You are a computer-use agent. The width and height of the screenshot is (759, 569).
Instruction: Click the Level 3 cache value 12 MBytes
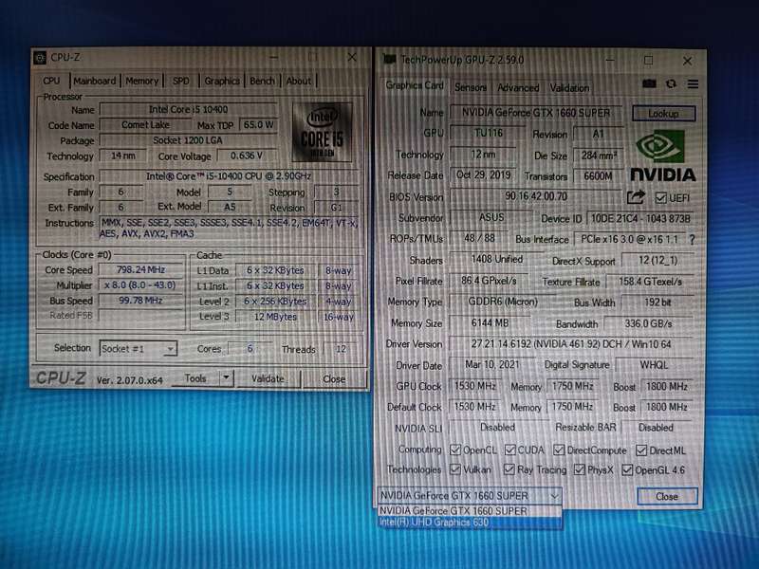pos(275,317)
